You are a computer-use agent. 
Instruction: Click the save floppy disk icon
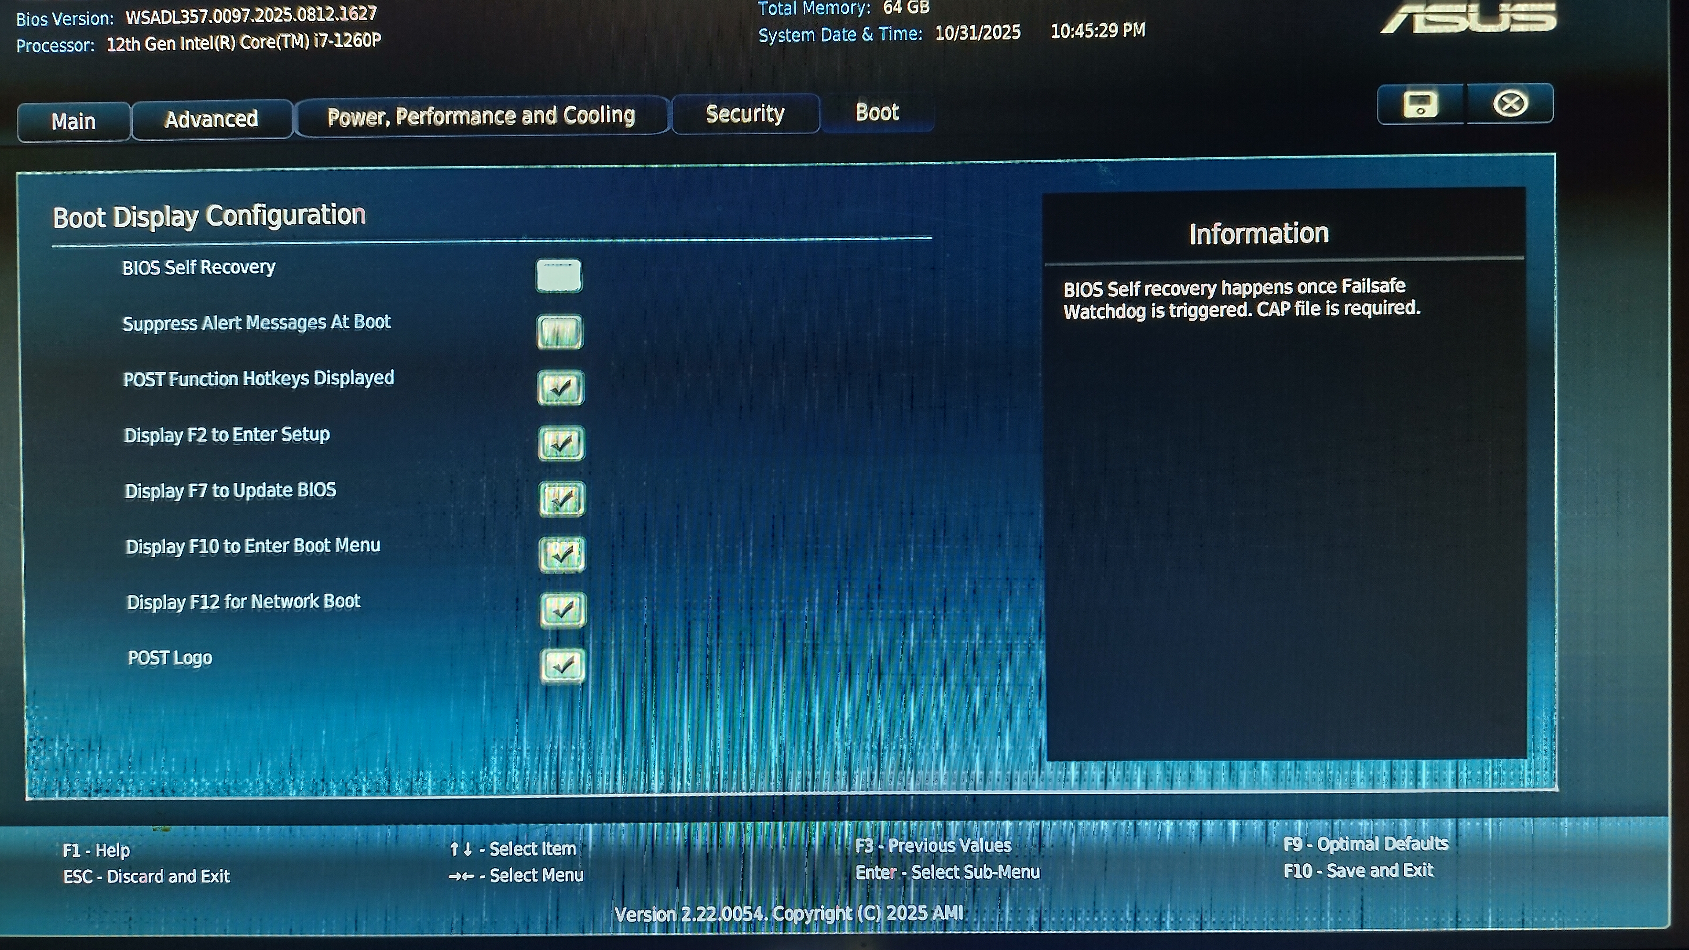point(1420,104)
